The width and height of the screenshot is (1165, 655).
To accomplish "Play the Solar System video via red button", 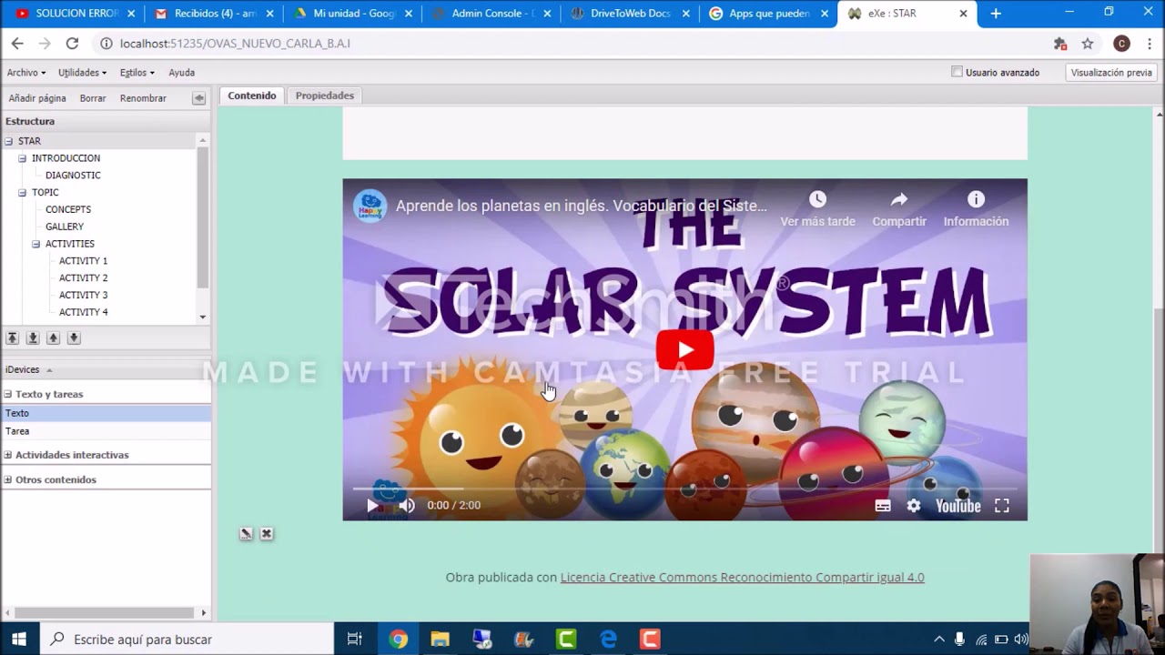I will [684, 350].
